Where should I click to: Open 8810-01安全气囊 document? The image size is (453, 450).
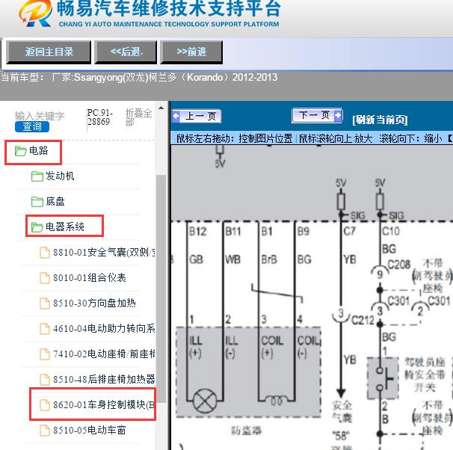pos(105,252)
